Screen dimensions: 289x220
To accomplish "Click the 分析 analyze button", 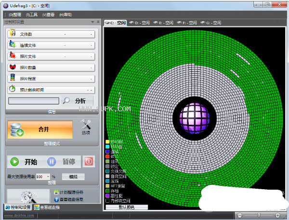I will [77, 101].
